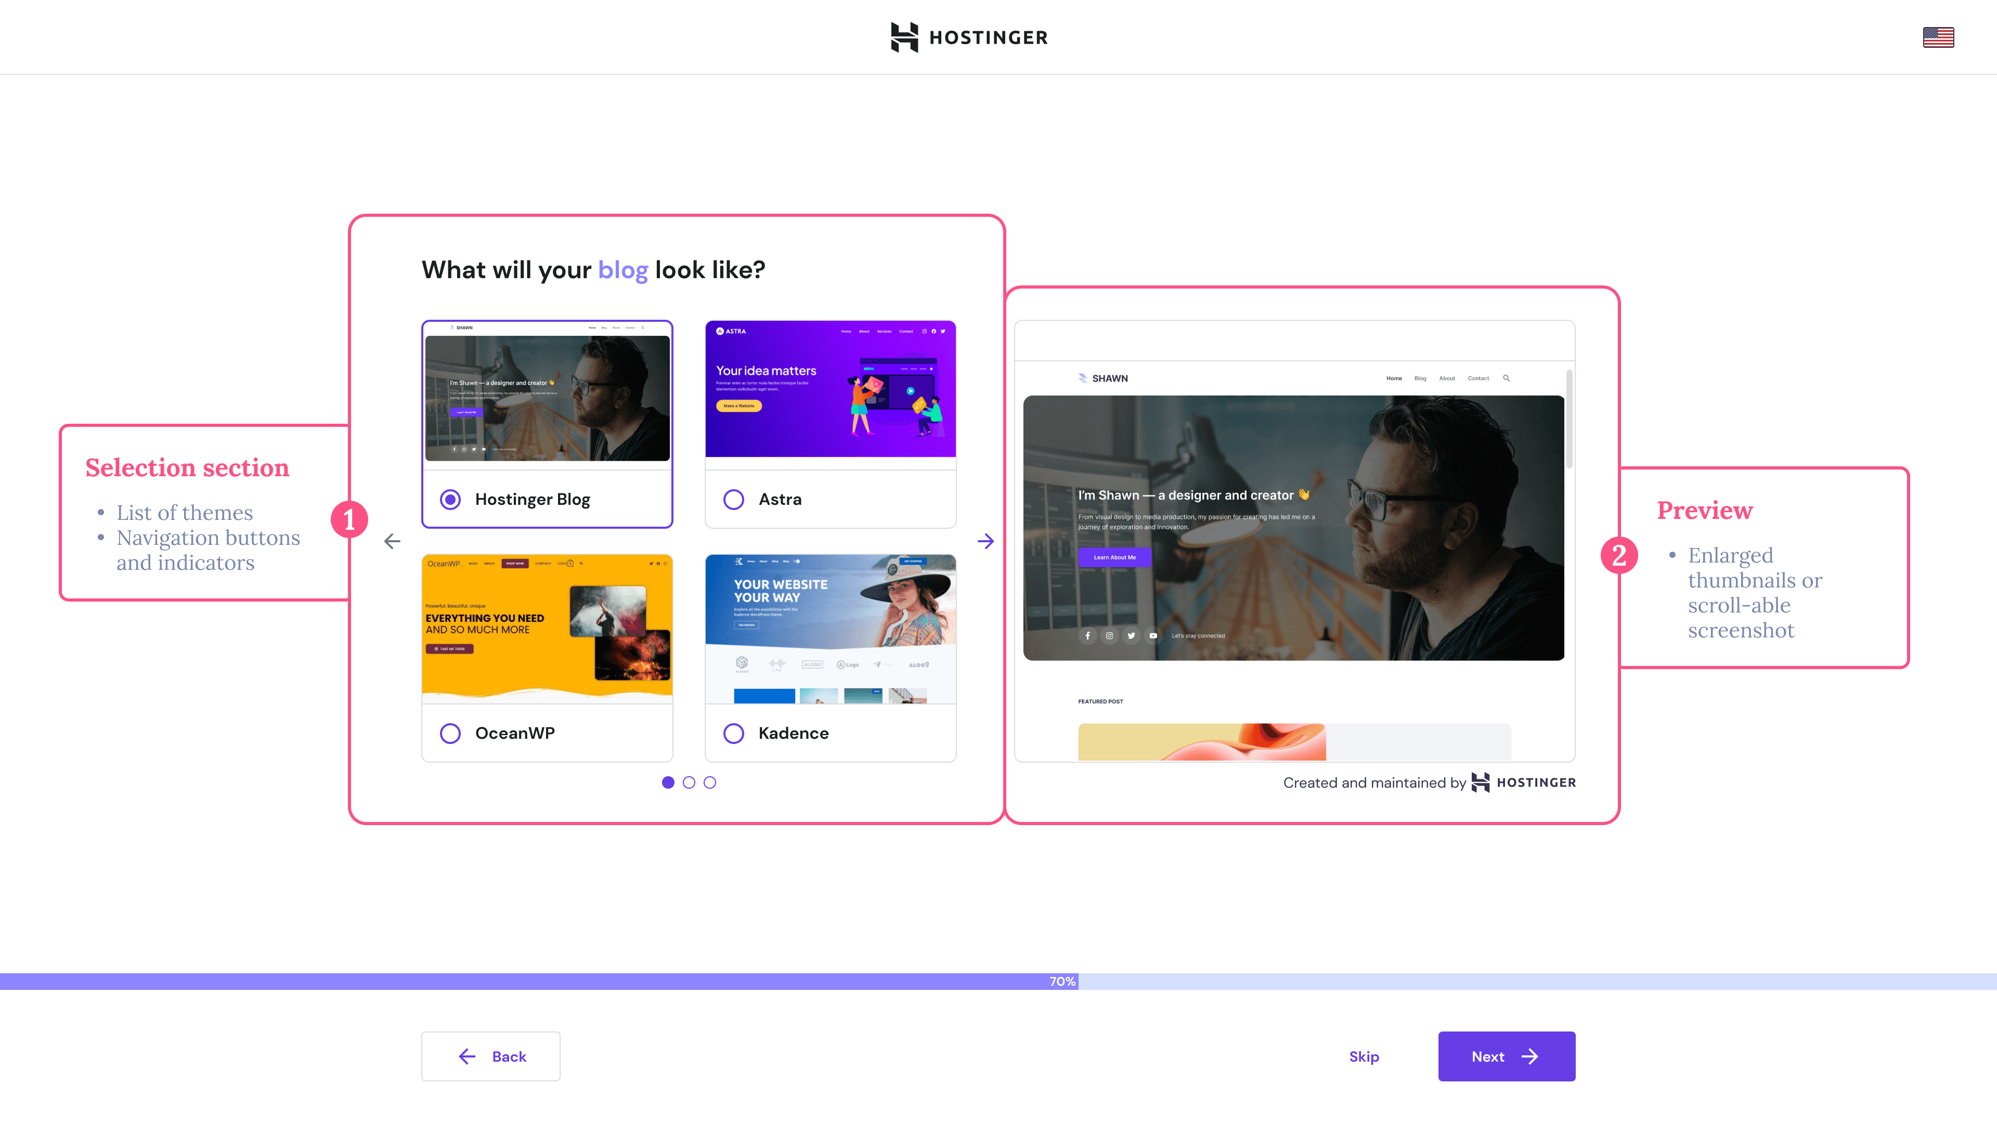This screenshot has height=1123, width=1997.
Task: Click the search icon in the Shawn preview
Action: tap(1506, 378)
